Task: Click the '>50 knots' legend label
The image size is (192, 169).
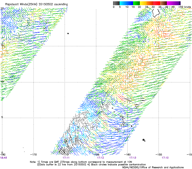Action: (184, 7)
